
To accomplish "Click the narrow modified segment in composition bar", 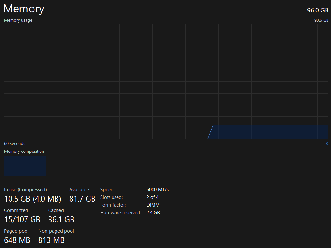I will pos(43,166).
